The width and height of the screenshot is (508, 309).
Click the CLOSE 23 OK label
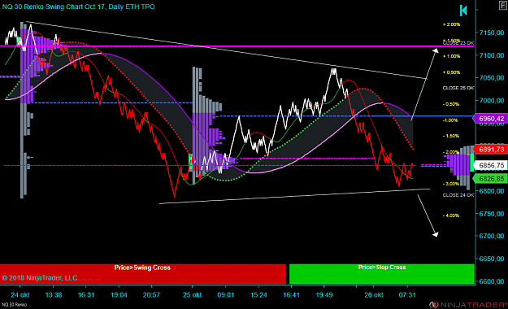[458, 43]
